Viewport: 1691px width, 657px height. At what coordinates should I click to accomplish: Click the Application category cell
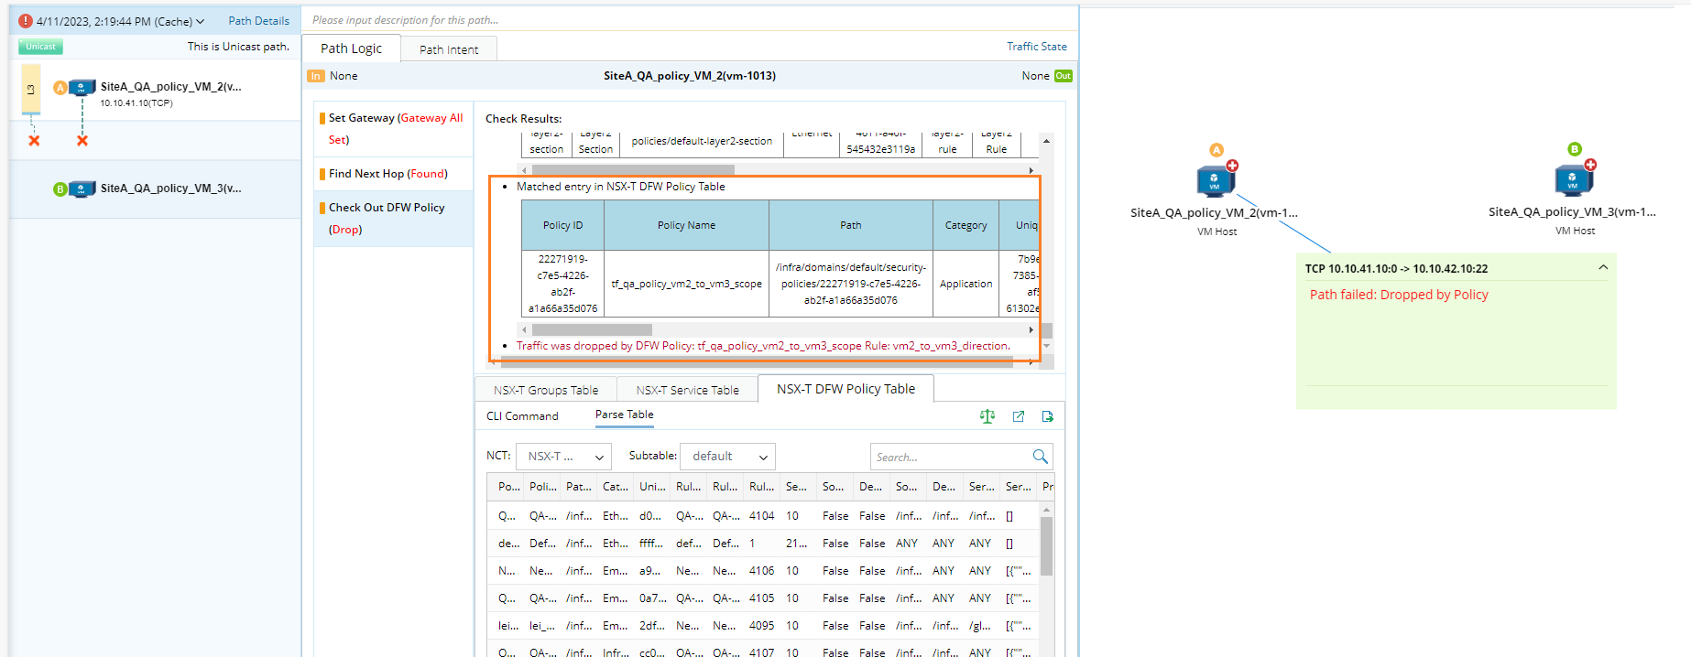966,285
